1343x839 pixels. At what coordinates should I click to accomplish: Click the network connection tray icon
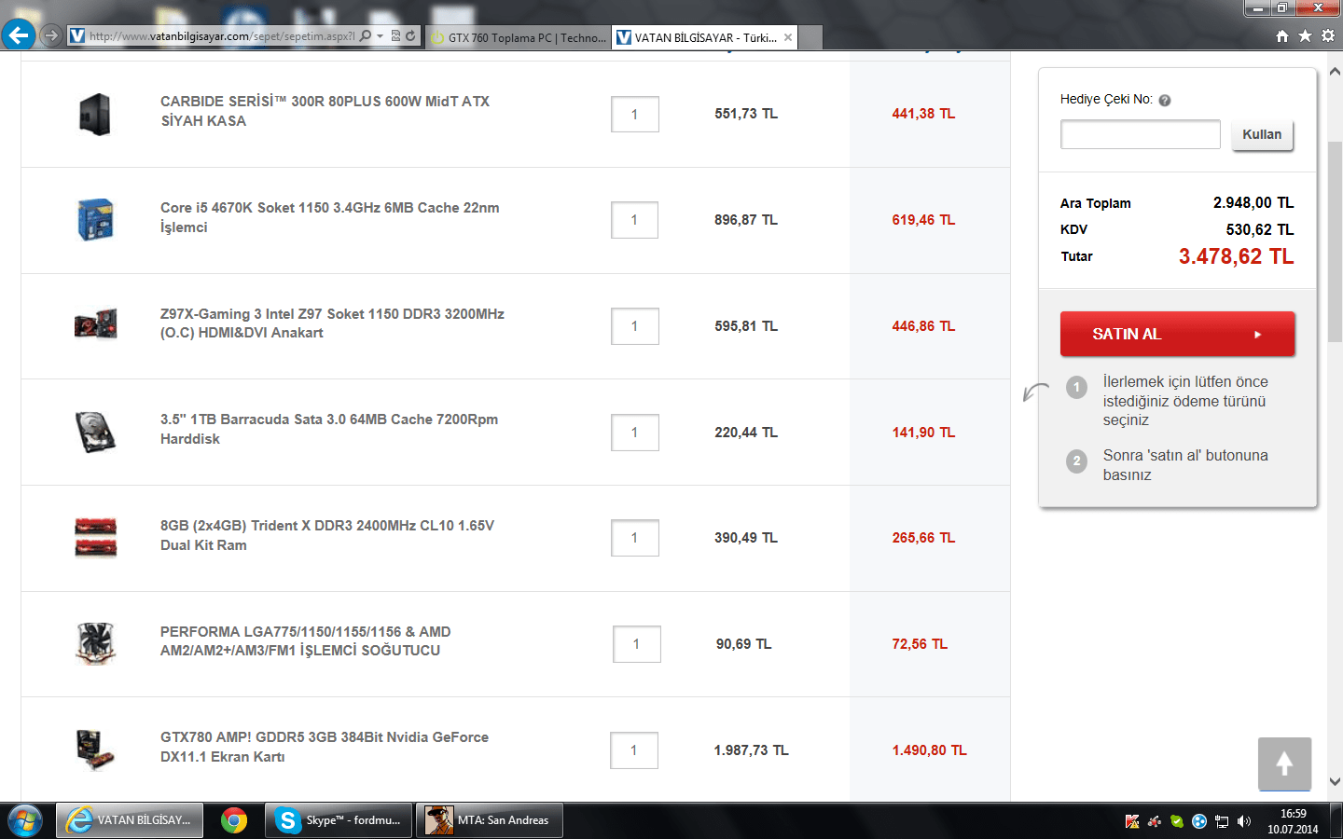pos(1222,821)
